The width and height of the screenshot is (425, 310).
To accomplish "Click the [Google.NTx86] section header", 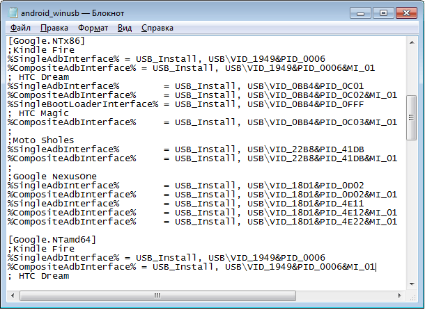I will tap(47, 41).
